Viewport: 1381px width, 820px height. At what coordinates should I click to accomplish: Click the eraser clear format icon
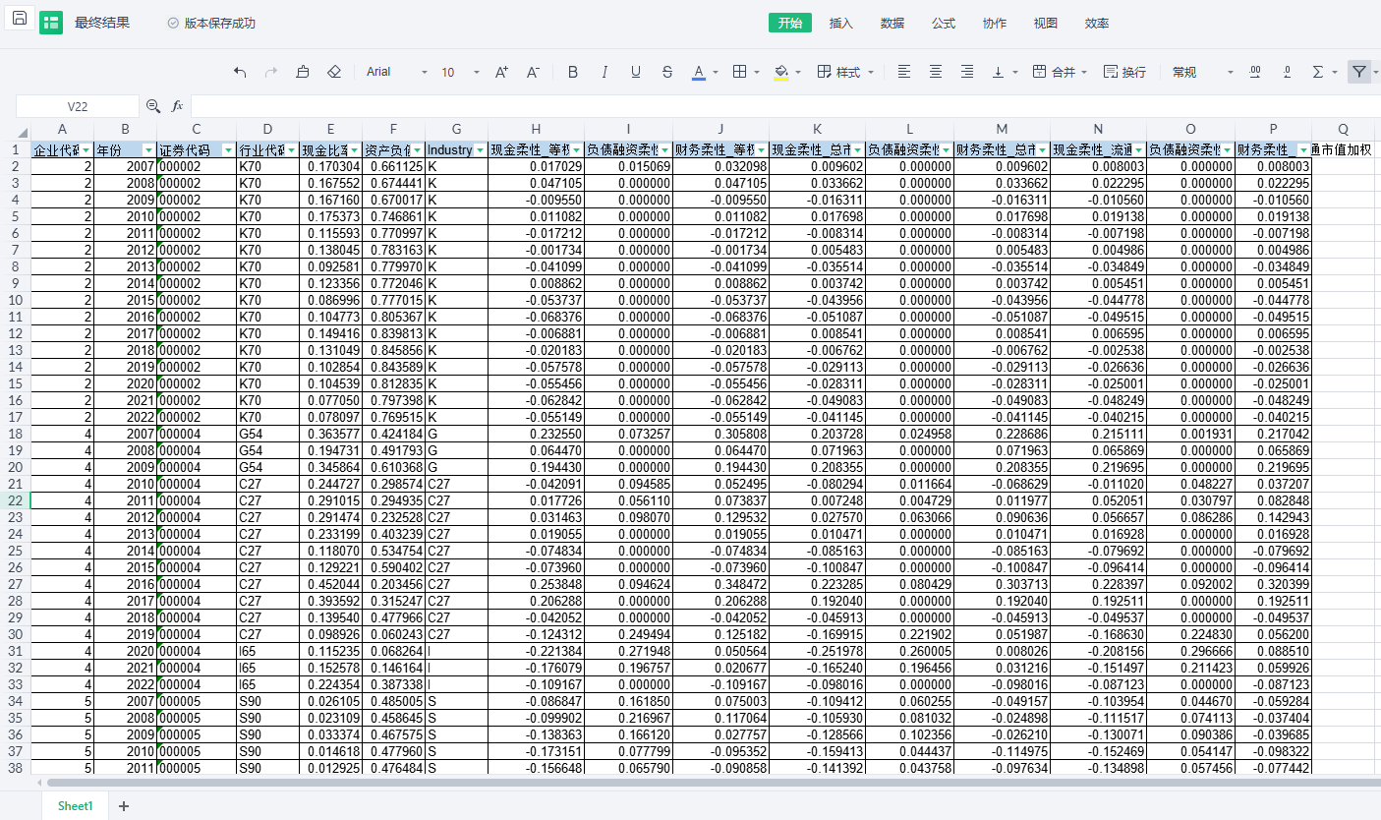tap(333, 72)
